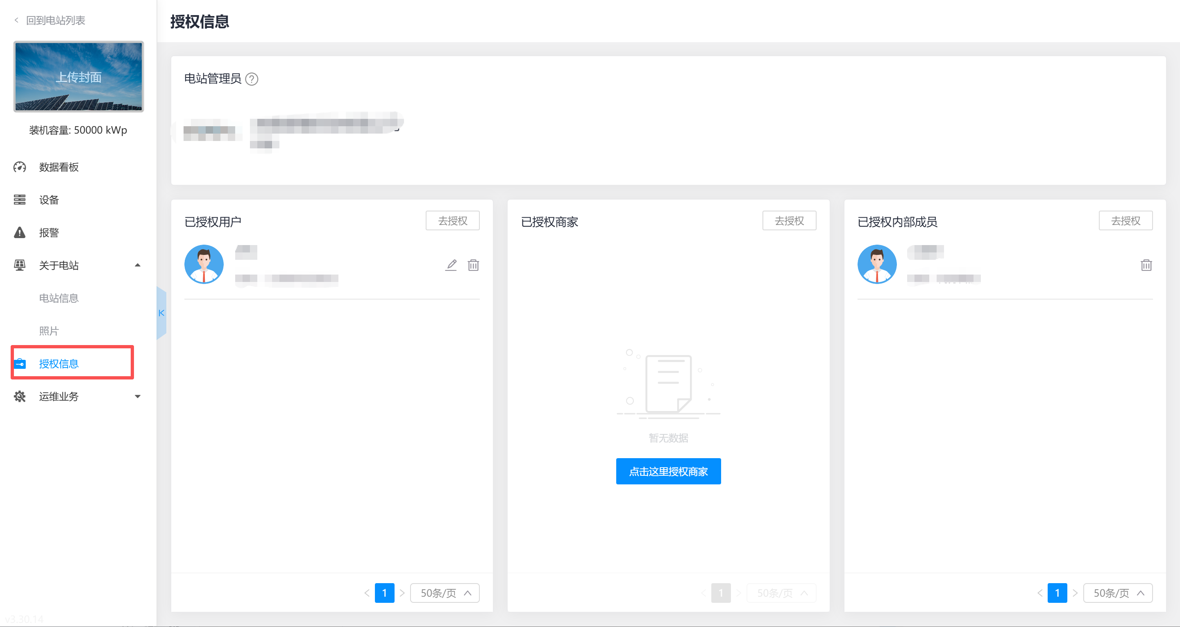Screen dimensions: 1180x627
Task: Click the help icon beside 电站管理员
Action: coord(252,79)
